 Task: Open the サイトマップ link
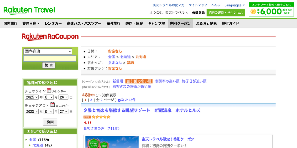[x=198, y=5]
